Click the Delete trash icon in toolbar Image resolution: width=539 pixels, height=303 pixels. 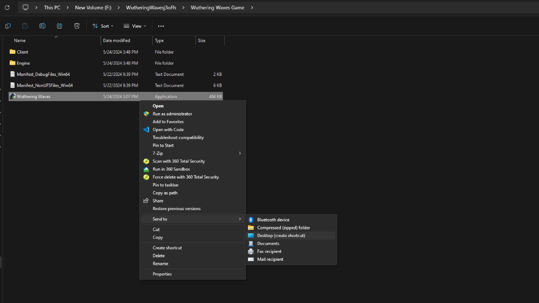coord(77,26)
